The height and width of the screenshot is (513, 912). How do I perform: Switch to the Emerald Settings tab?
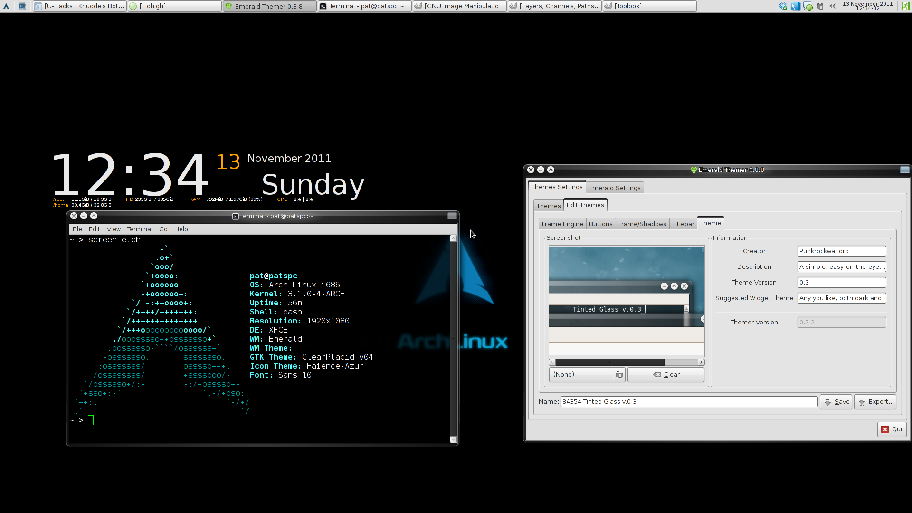(x=614, y=188)
